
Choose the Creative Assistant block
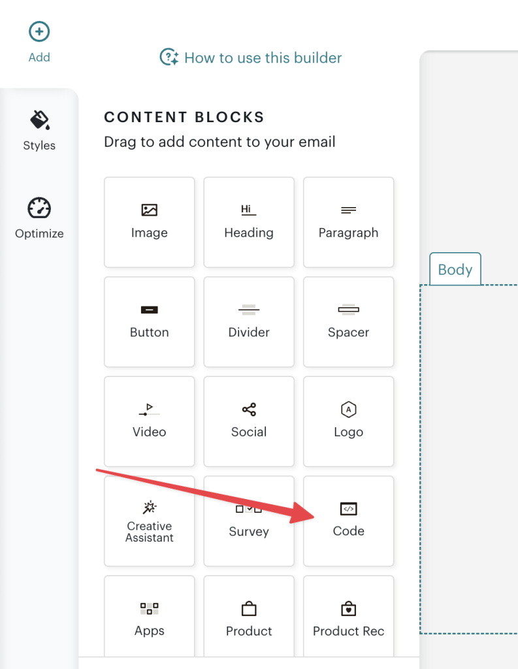[149, 521]
